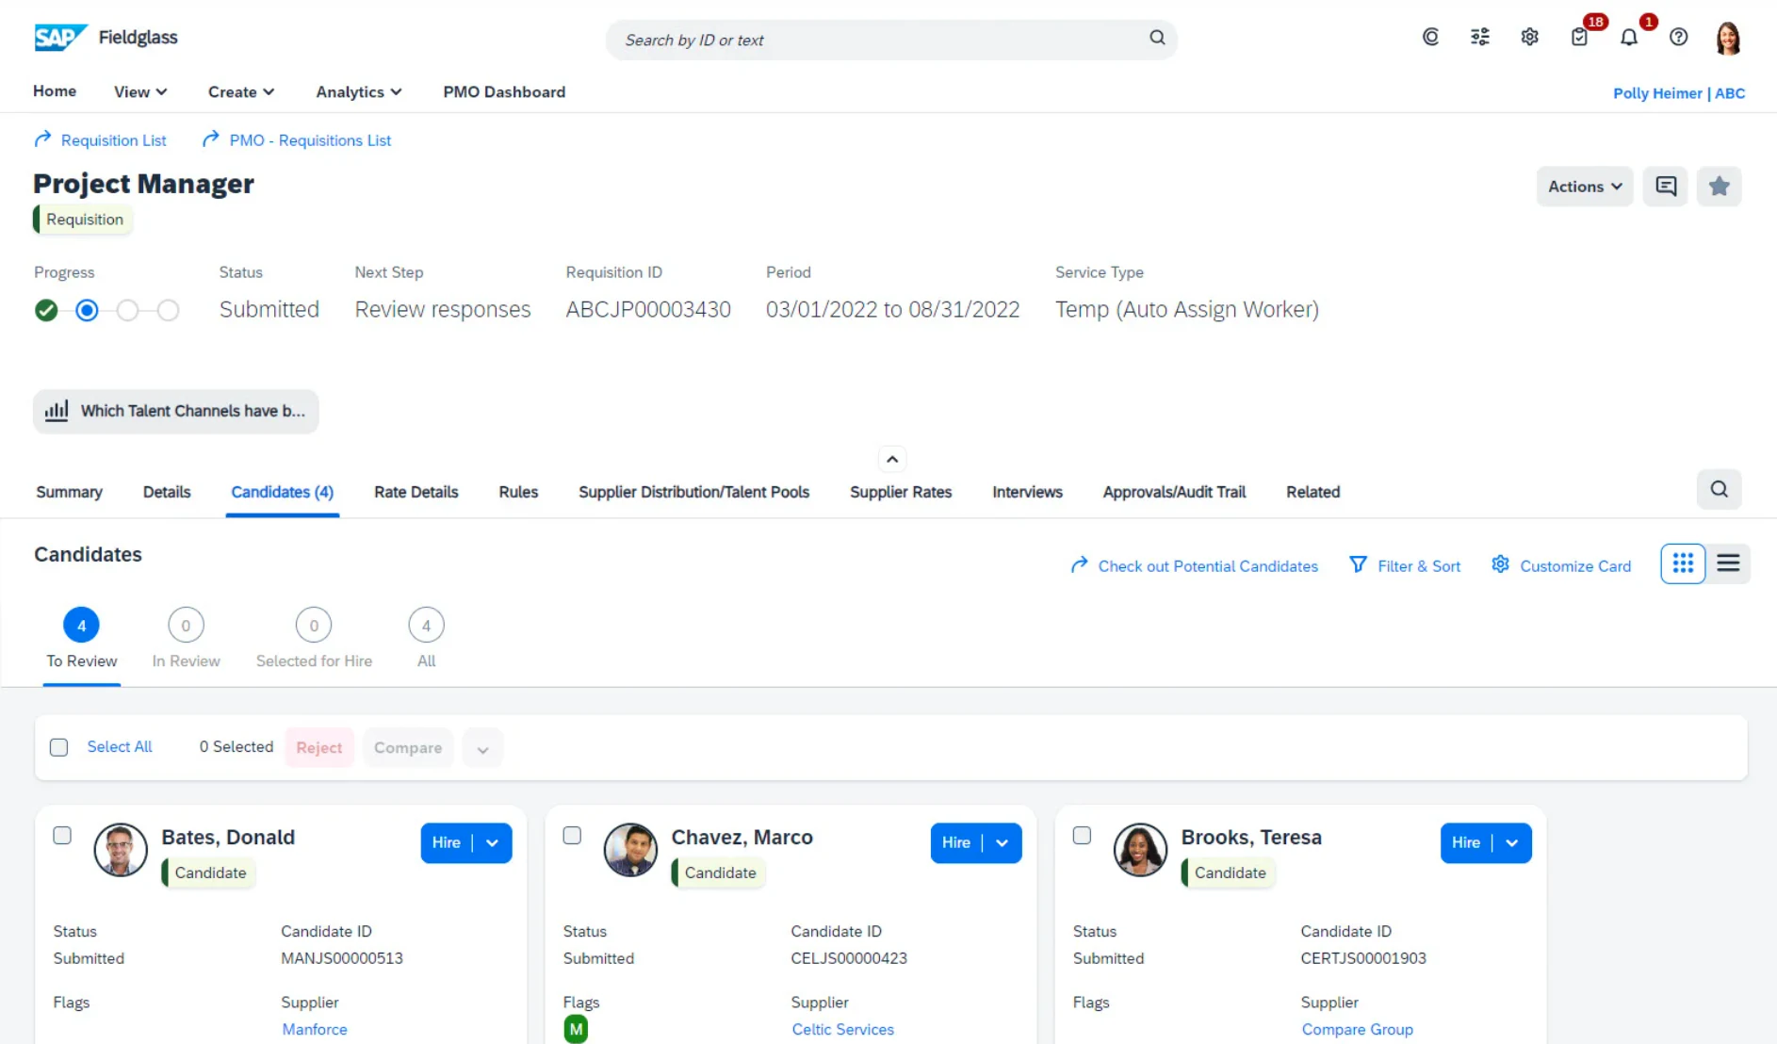Check the Brooks, Teresa candidate checkbox
1777x1044 pixels.
pos(1082,836)
